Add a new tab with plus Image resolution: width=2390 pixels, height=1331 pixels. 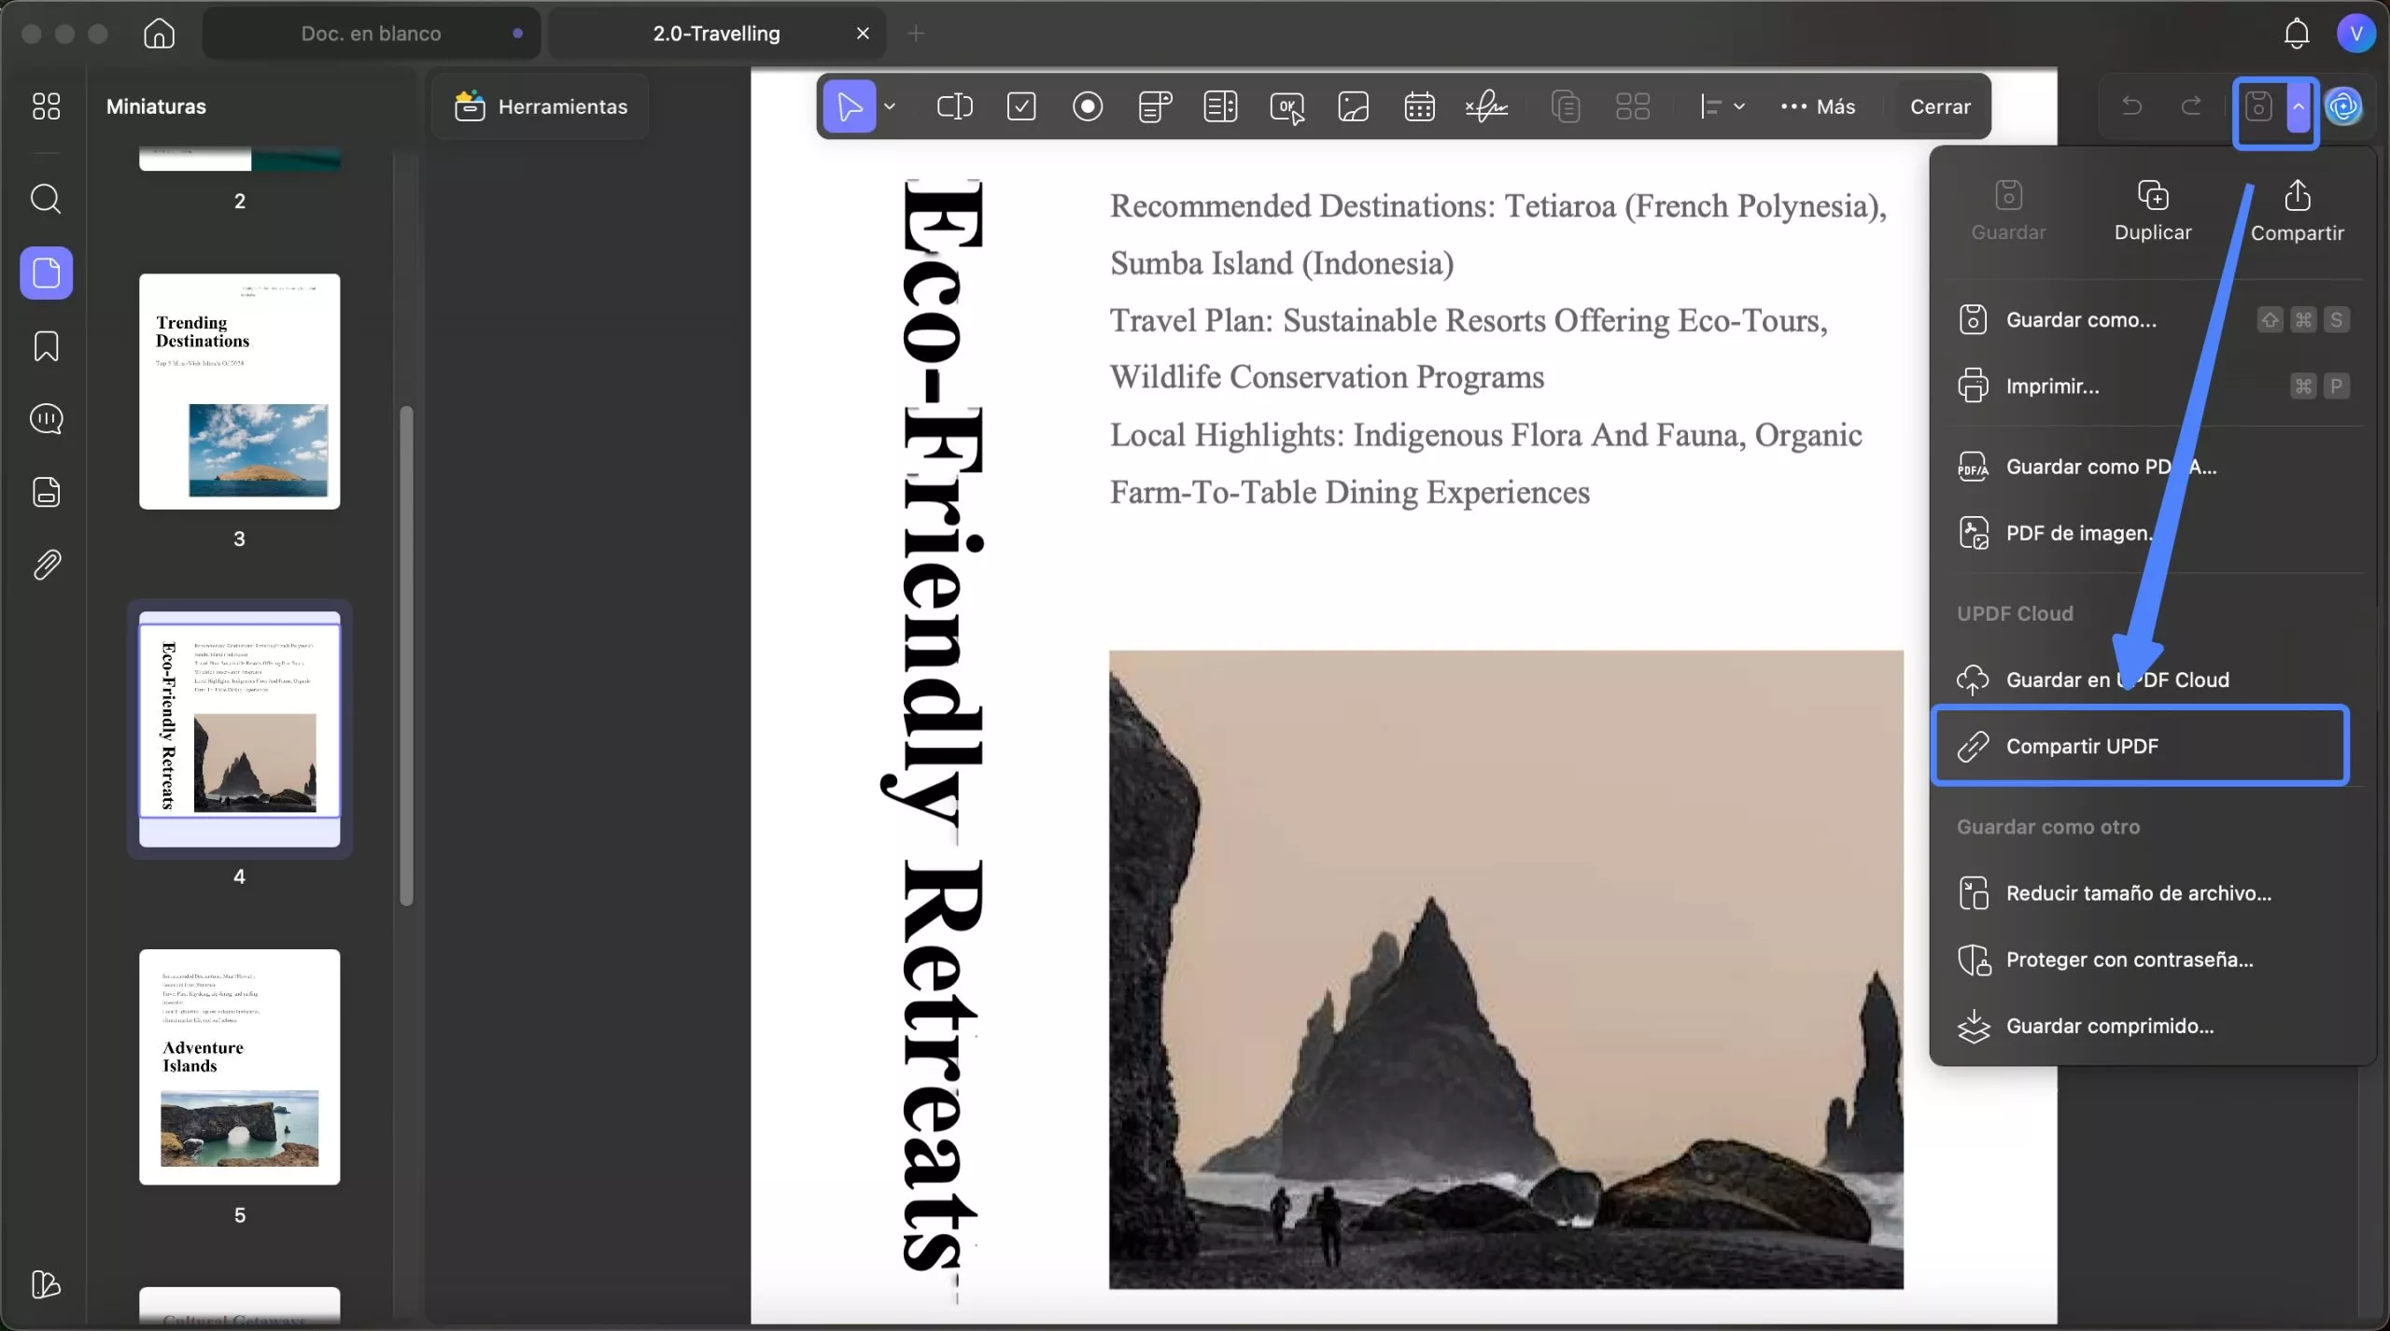916,34
